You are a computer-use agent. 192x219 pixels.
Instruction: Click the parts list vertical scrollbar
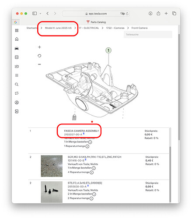click(x=170, y=174)
